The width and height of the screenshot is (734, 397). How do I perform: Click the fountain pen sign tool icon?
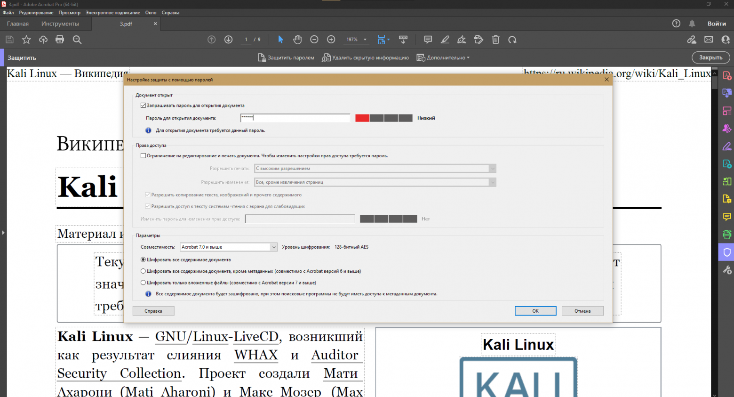[462, 40]
